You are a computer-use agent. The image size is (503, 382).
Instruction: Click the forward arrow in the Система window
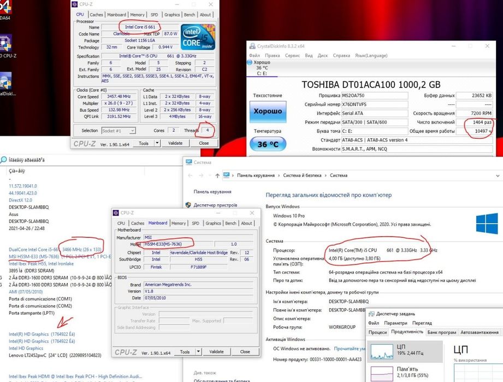click(201, 175)
